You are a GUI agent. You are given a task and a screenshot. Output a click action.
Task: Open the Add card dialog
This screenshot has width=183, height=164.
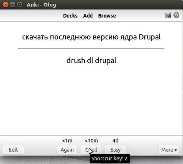click(88, 16)
